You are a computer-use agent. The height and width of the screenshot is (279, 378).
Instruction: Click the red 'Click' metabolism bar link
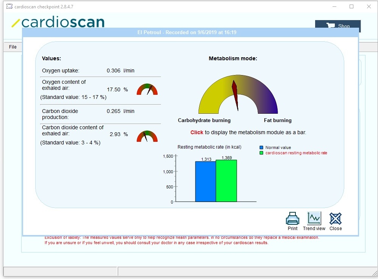[x=197, y=132]
